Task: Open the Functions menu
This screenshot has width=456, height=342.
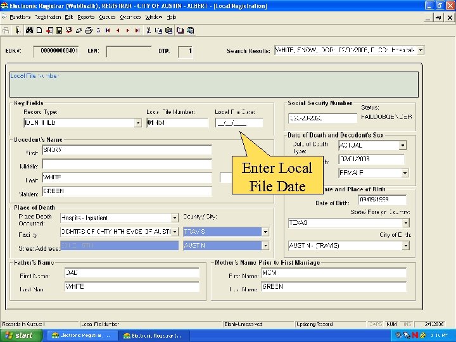Action: click(x=20, y=16)
